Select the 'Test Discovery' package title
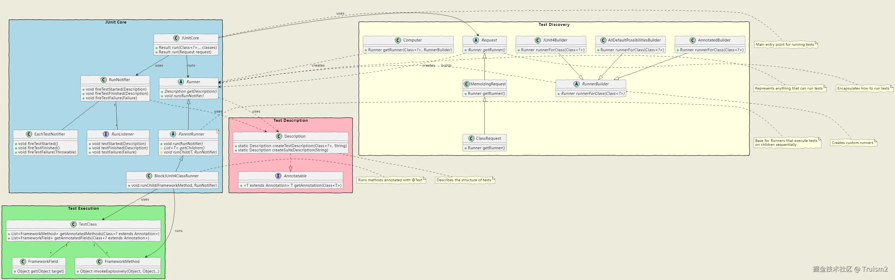The height and width of the screenshot is (280, 895). tap(554, 25)
